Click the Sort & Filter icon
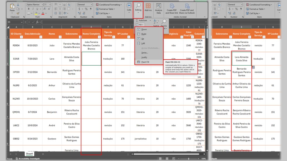 [156, 22]
